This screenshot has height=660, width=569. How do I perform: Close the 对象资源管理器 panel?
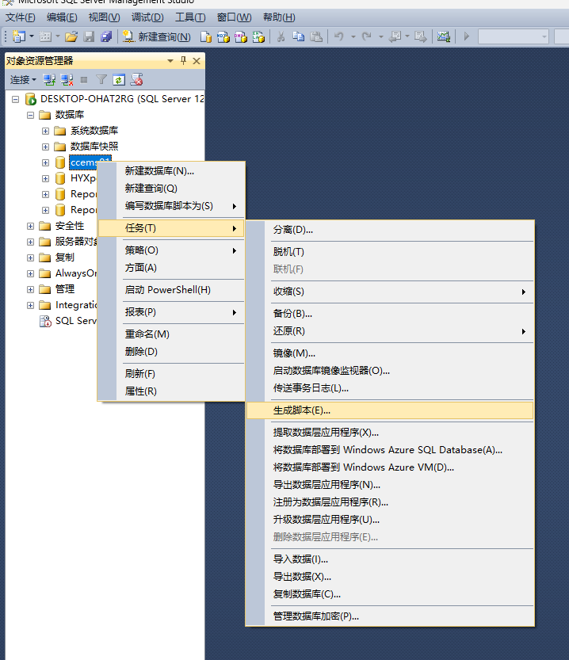coord(197,61)
